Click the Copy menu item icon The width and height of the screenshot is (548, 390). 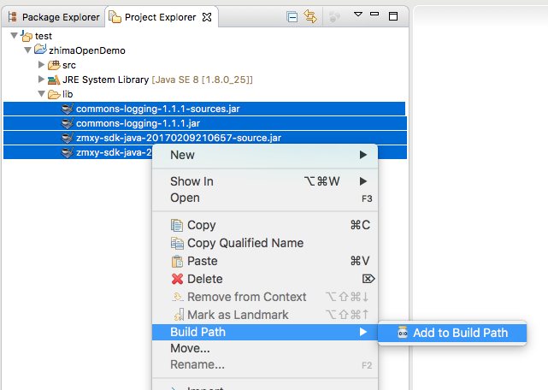pyautogui.click(x=177, y=225)
